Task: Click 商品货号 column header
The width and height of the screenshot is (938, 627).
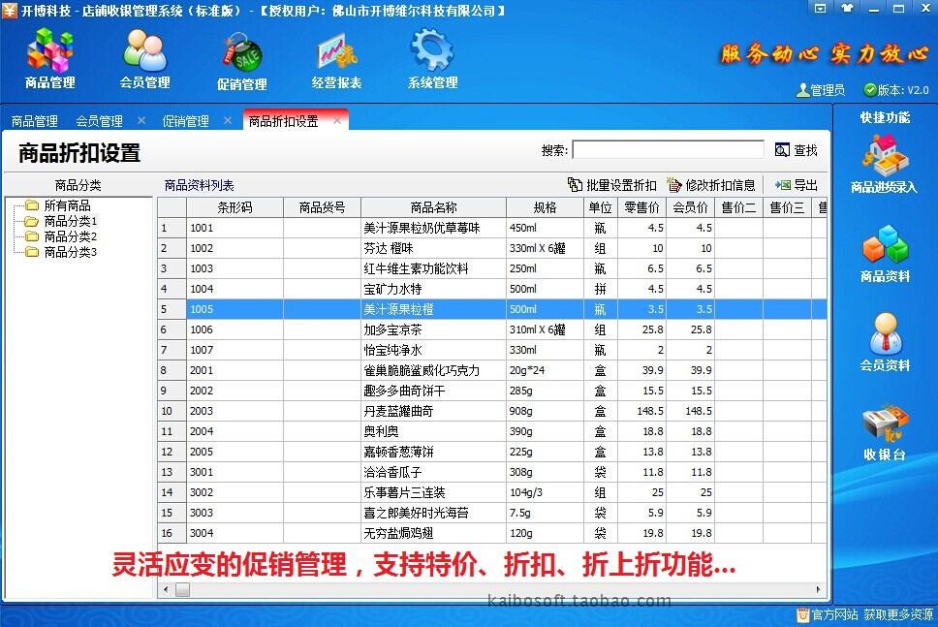Action: (x=322, y=207)
